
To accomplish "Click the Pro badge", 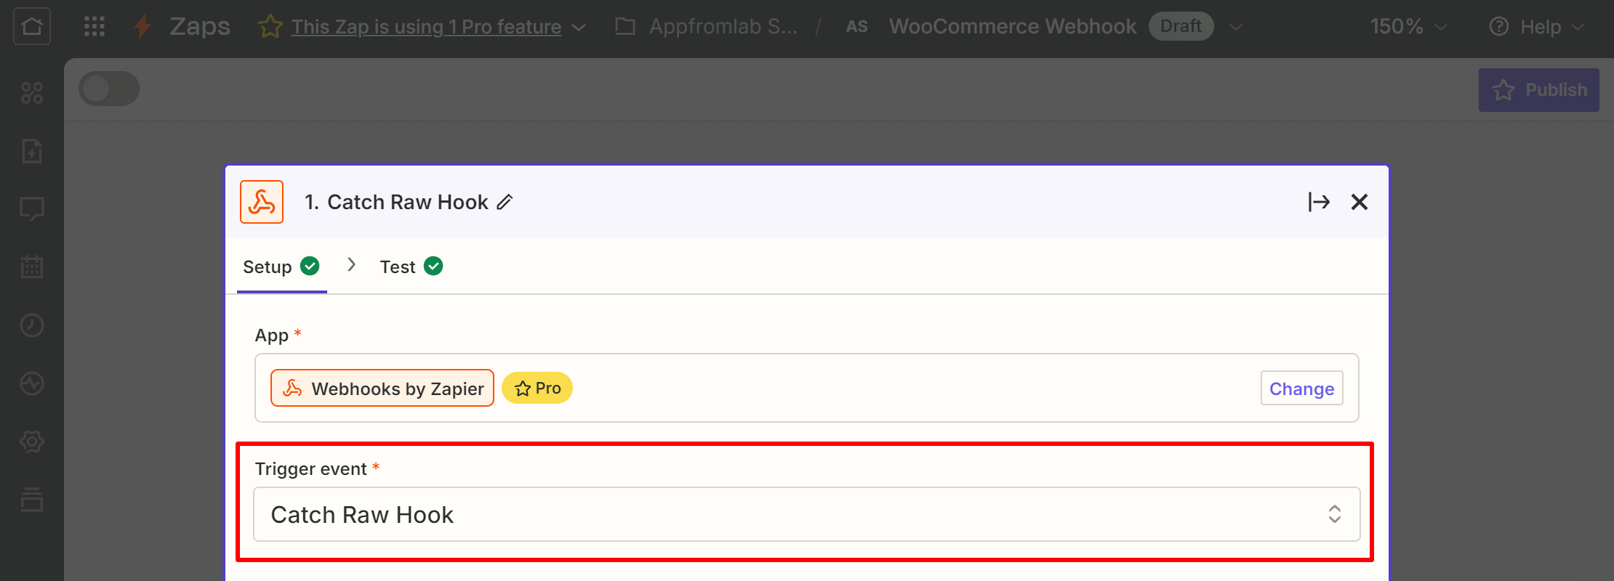I will pyautogui.click(x=537, y=389).
